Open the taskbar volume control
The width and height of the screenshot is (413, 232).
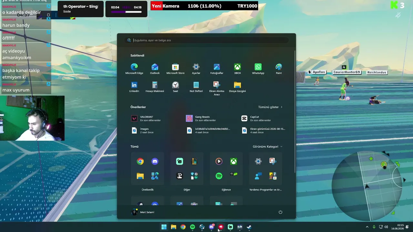pos(386,227)
